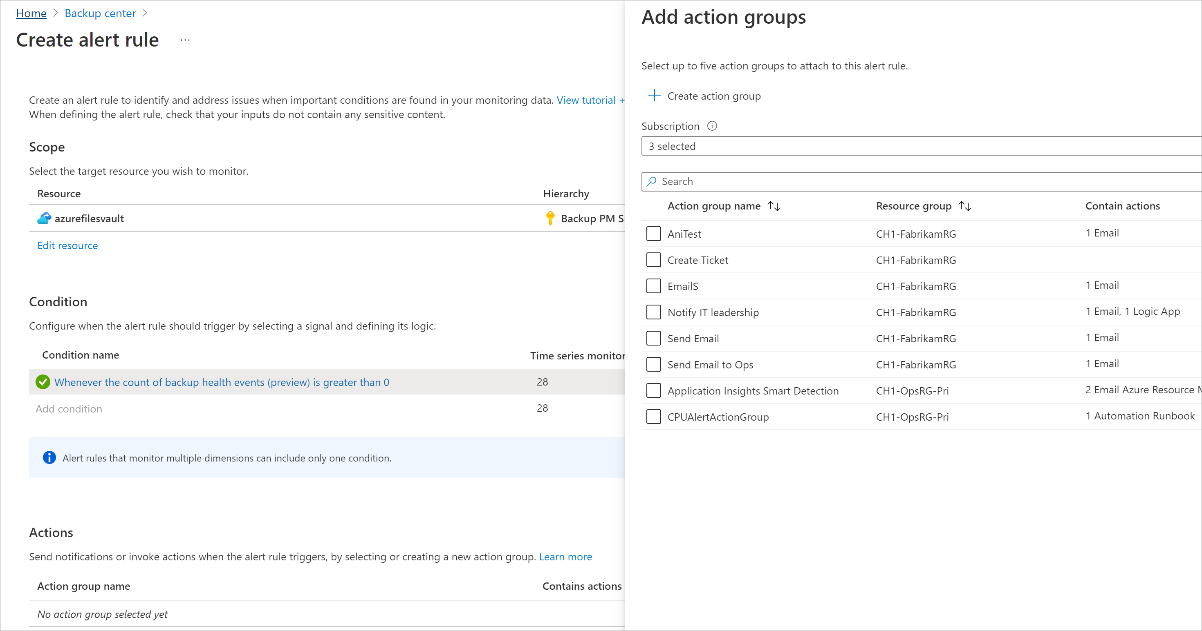Click the Add action groups plus icon
Screen dimensions: 1202x631
pyautogui.click(x=655, y=95)
